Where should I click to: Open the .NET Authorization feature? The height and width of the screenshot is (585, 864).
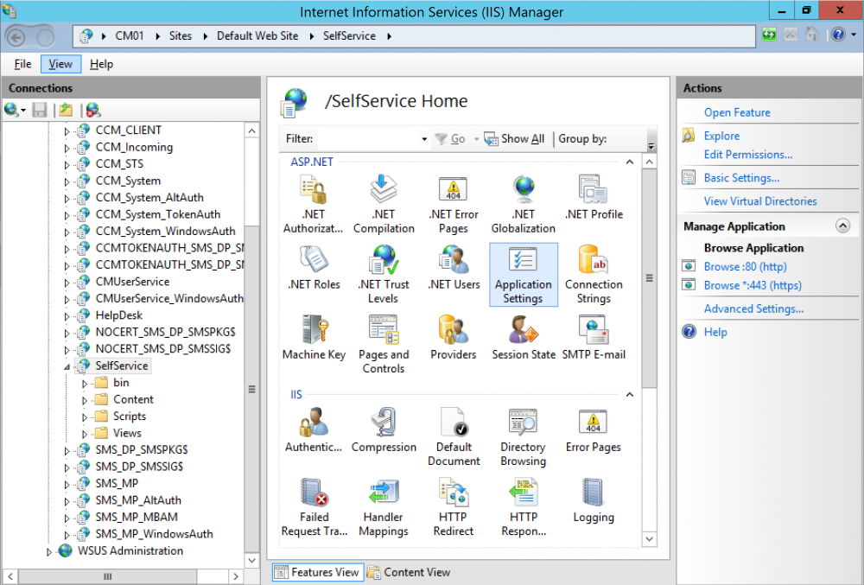click(313, 205)
